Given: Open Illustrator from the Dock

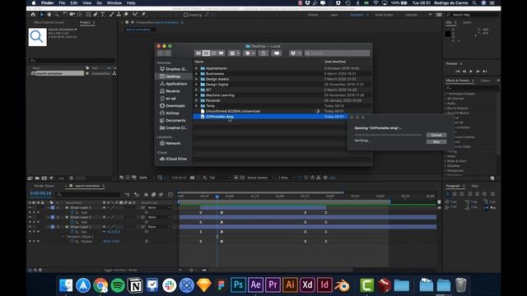Looking at the screenshot, I should tap(290, 285).
